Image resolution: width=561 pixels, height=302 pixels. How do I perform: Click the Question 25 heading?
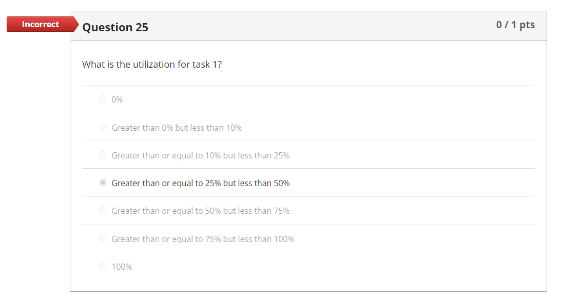[115, 27]
